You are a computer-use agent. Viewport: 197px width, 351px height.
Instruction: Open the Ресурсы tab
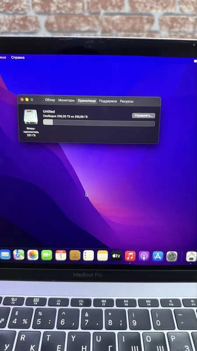point(127,101)
